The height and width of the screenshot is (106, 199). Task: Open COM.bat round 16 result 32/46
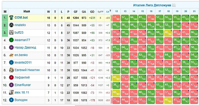coord(151,18)
